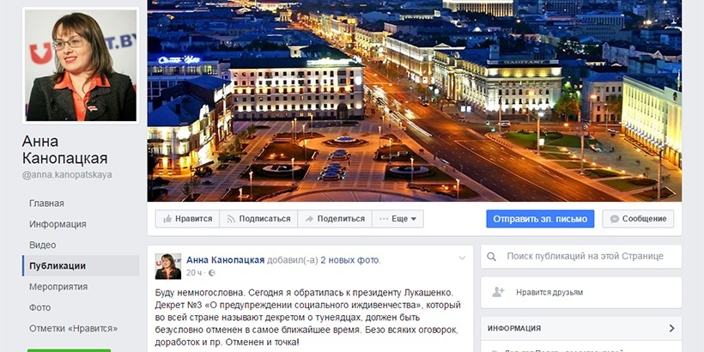Click the Отправить эл. письмо button
This screenshot has width=704, height=352.
pos(540,219)
